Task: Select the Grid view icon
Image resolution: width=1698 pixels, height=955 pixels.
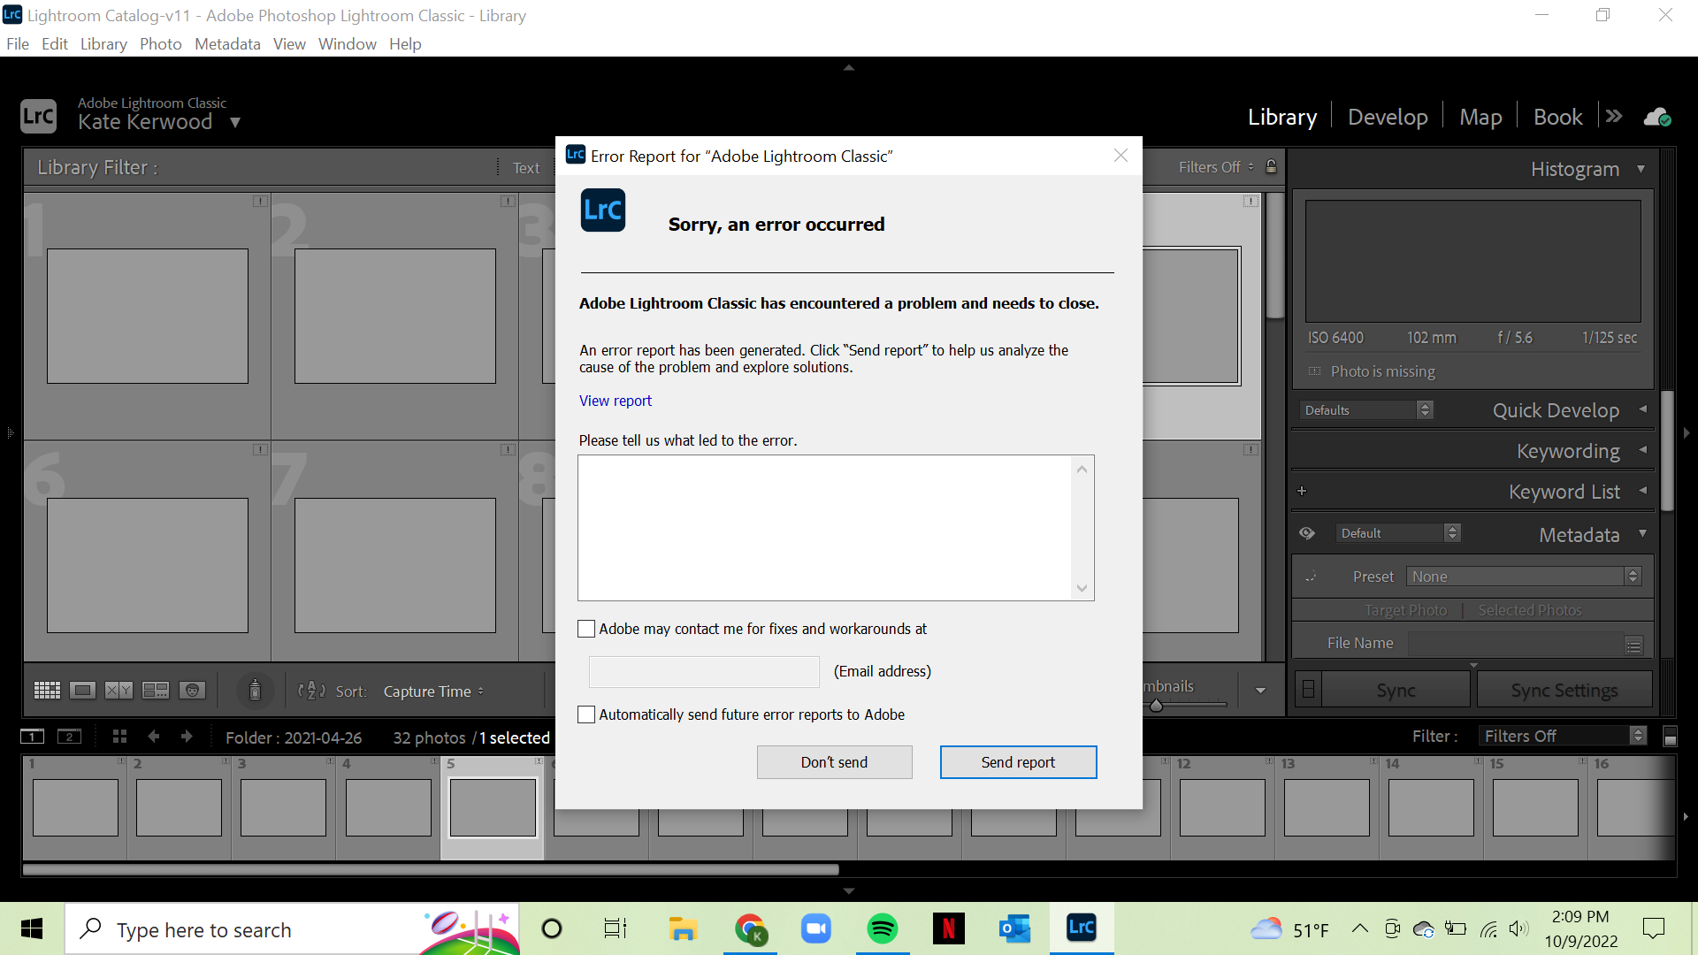Action: point(47,691)
